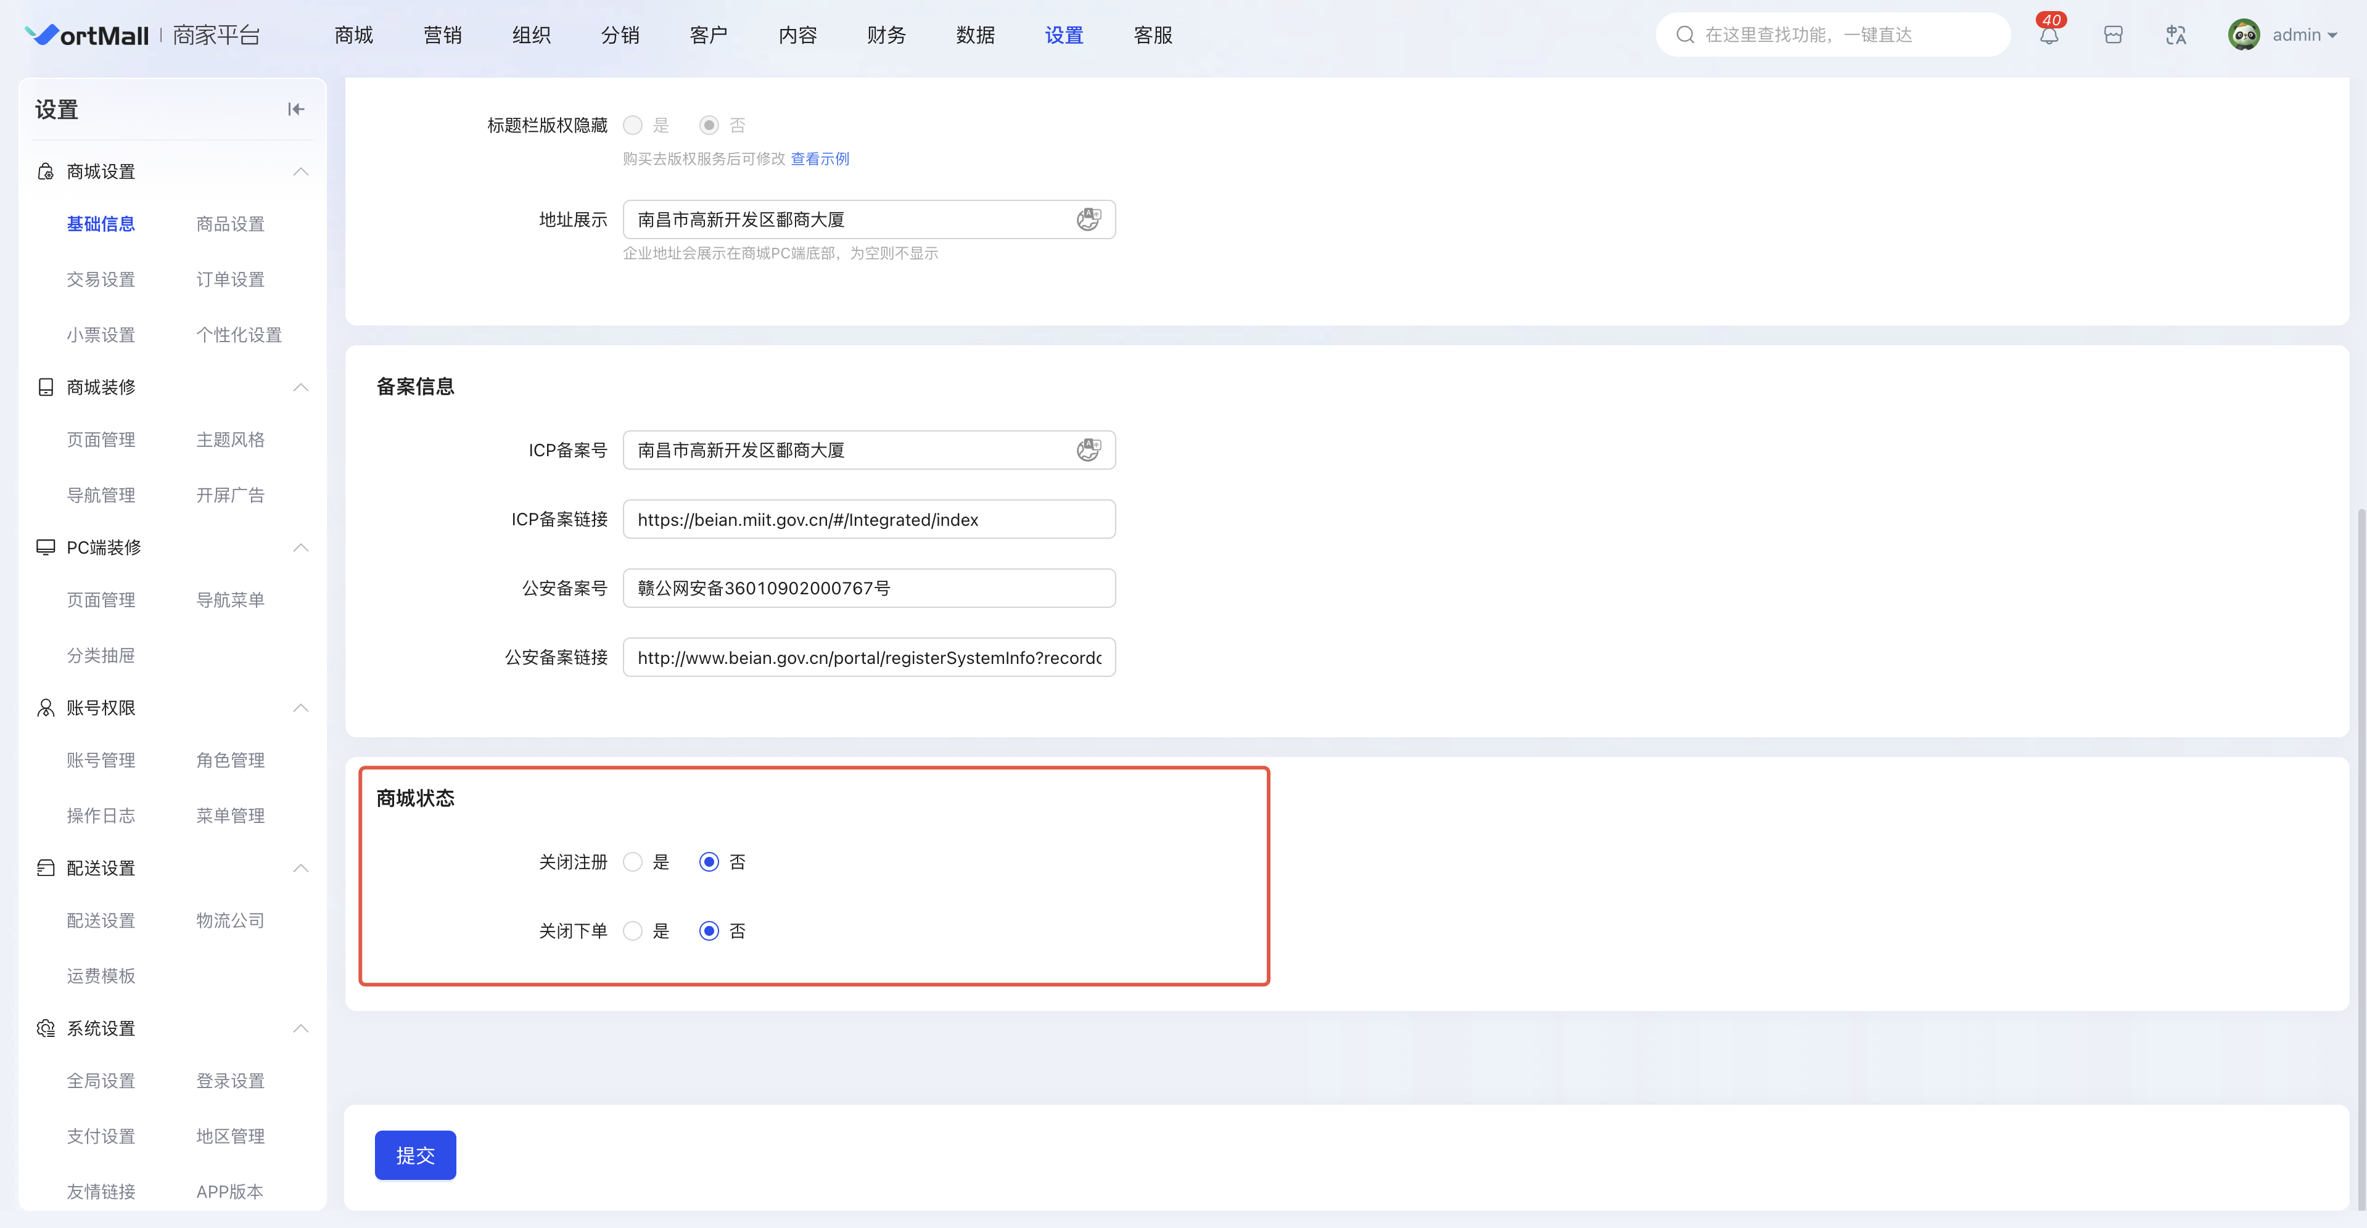2367x1228 pixels.
Task: Click the search magnifier icon
Action: point(1684,35)
